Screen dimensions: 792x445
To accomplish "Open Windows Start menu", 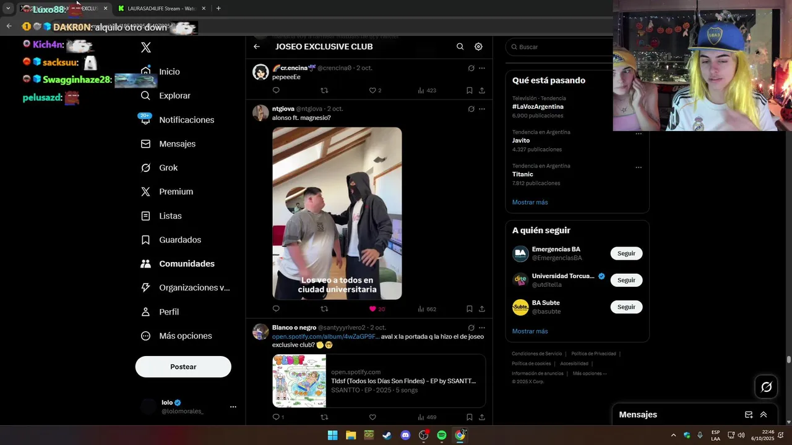I will 332,435.
